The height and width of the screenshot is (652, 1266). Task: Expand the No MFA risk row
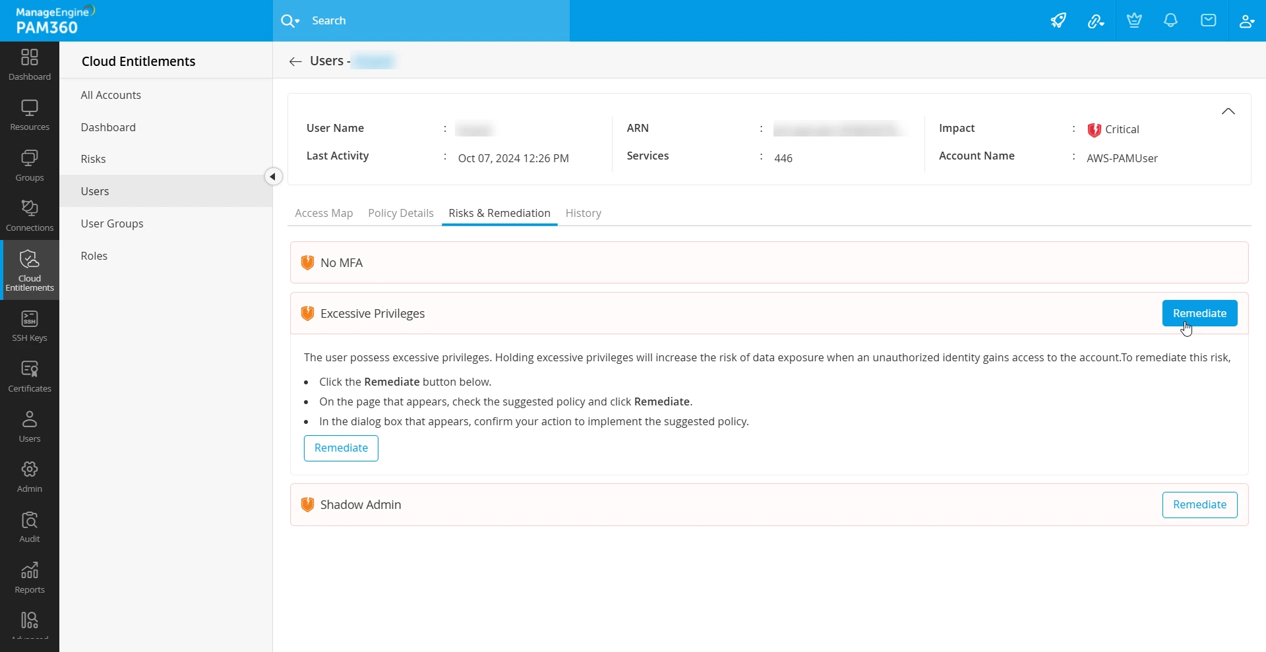[769, 262]
